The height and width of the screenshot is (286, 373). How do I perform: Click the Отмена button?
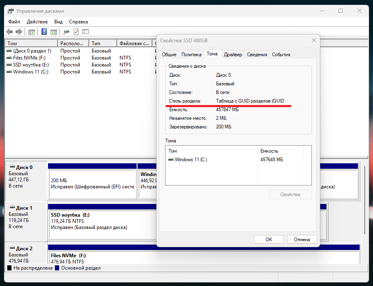coord(302,240)
